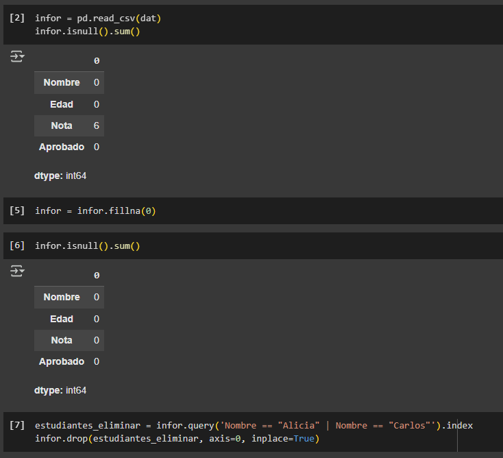503x458 pixels.
Task: Select the cell 2 execution counter
Action: (17, 18)
